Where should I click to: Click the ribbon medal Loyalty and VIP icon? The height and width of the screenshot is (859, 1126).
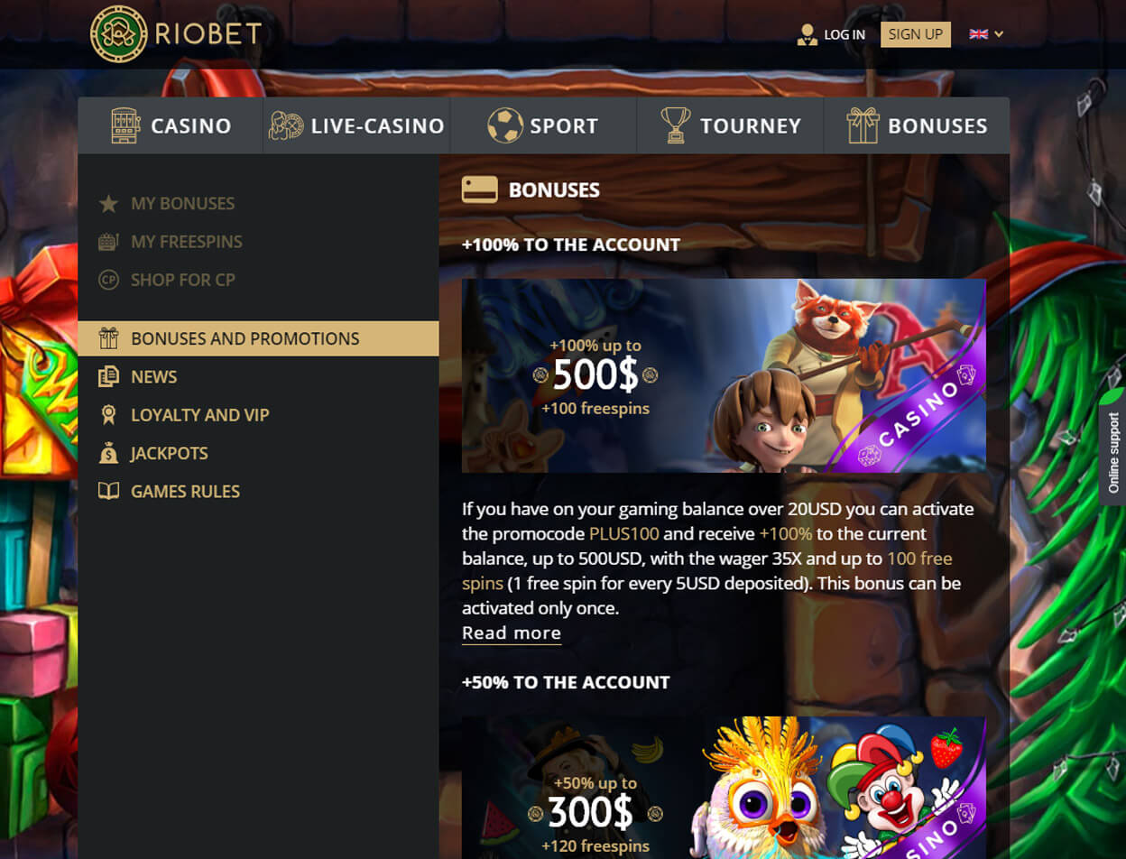click(x=108, y=415)
